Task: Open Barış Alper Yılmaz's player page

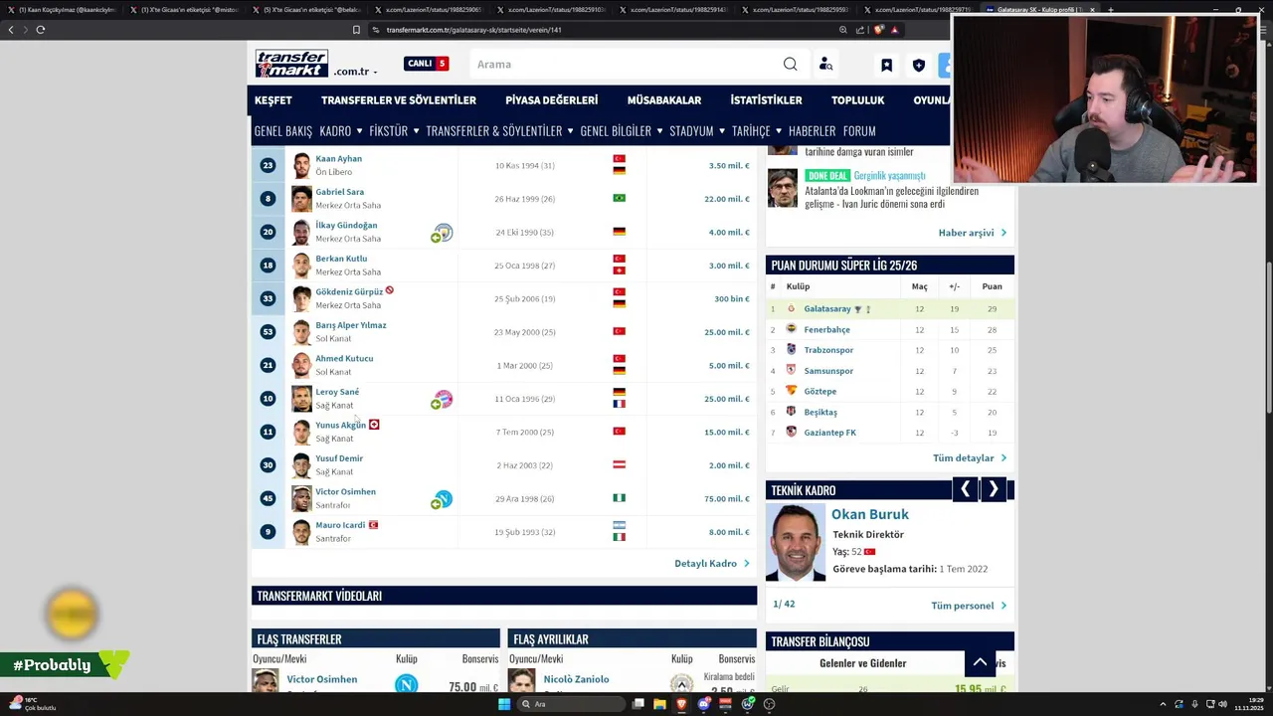Action: pyautogui.click(x=351, y=325)
